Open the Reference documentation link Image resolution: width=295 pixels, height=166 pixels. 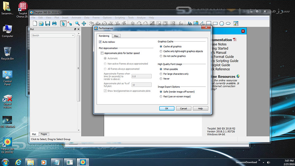click(x=221, y=69)
